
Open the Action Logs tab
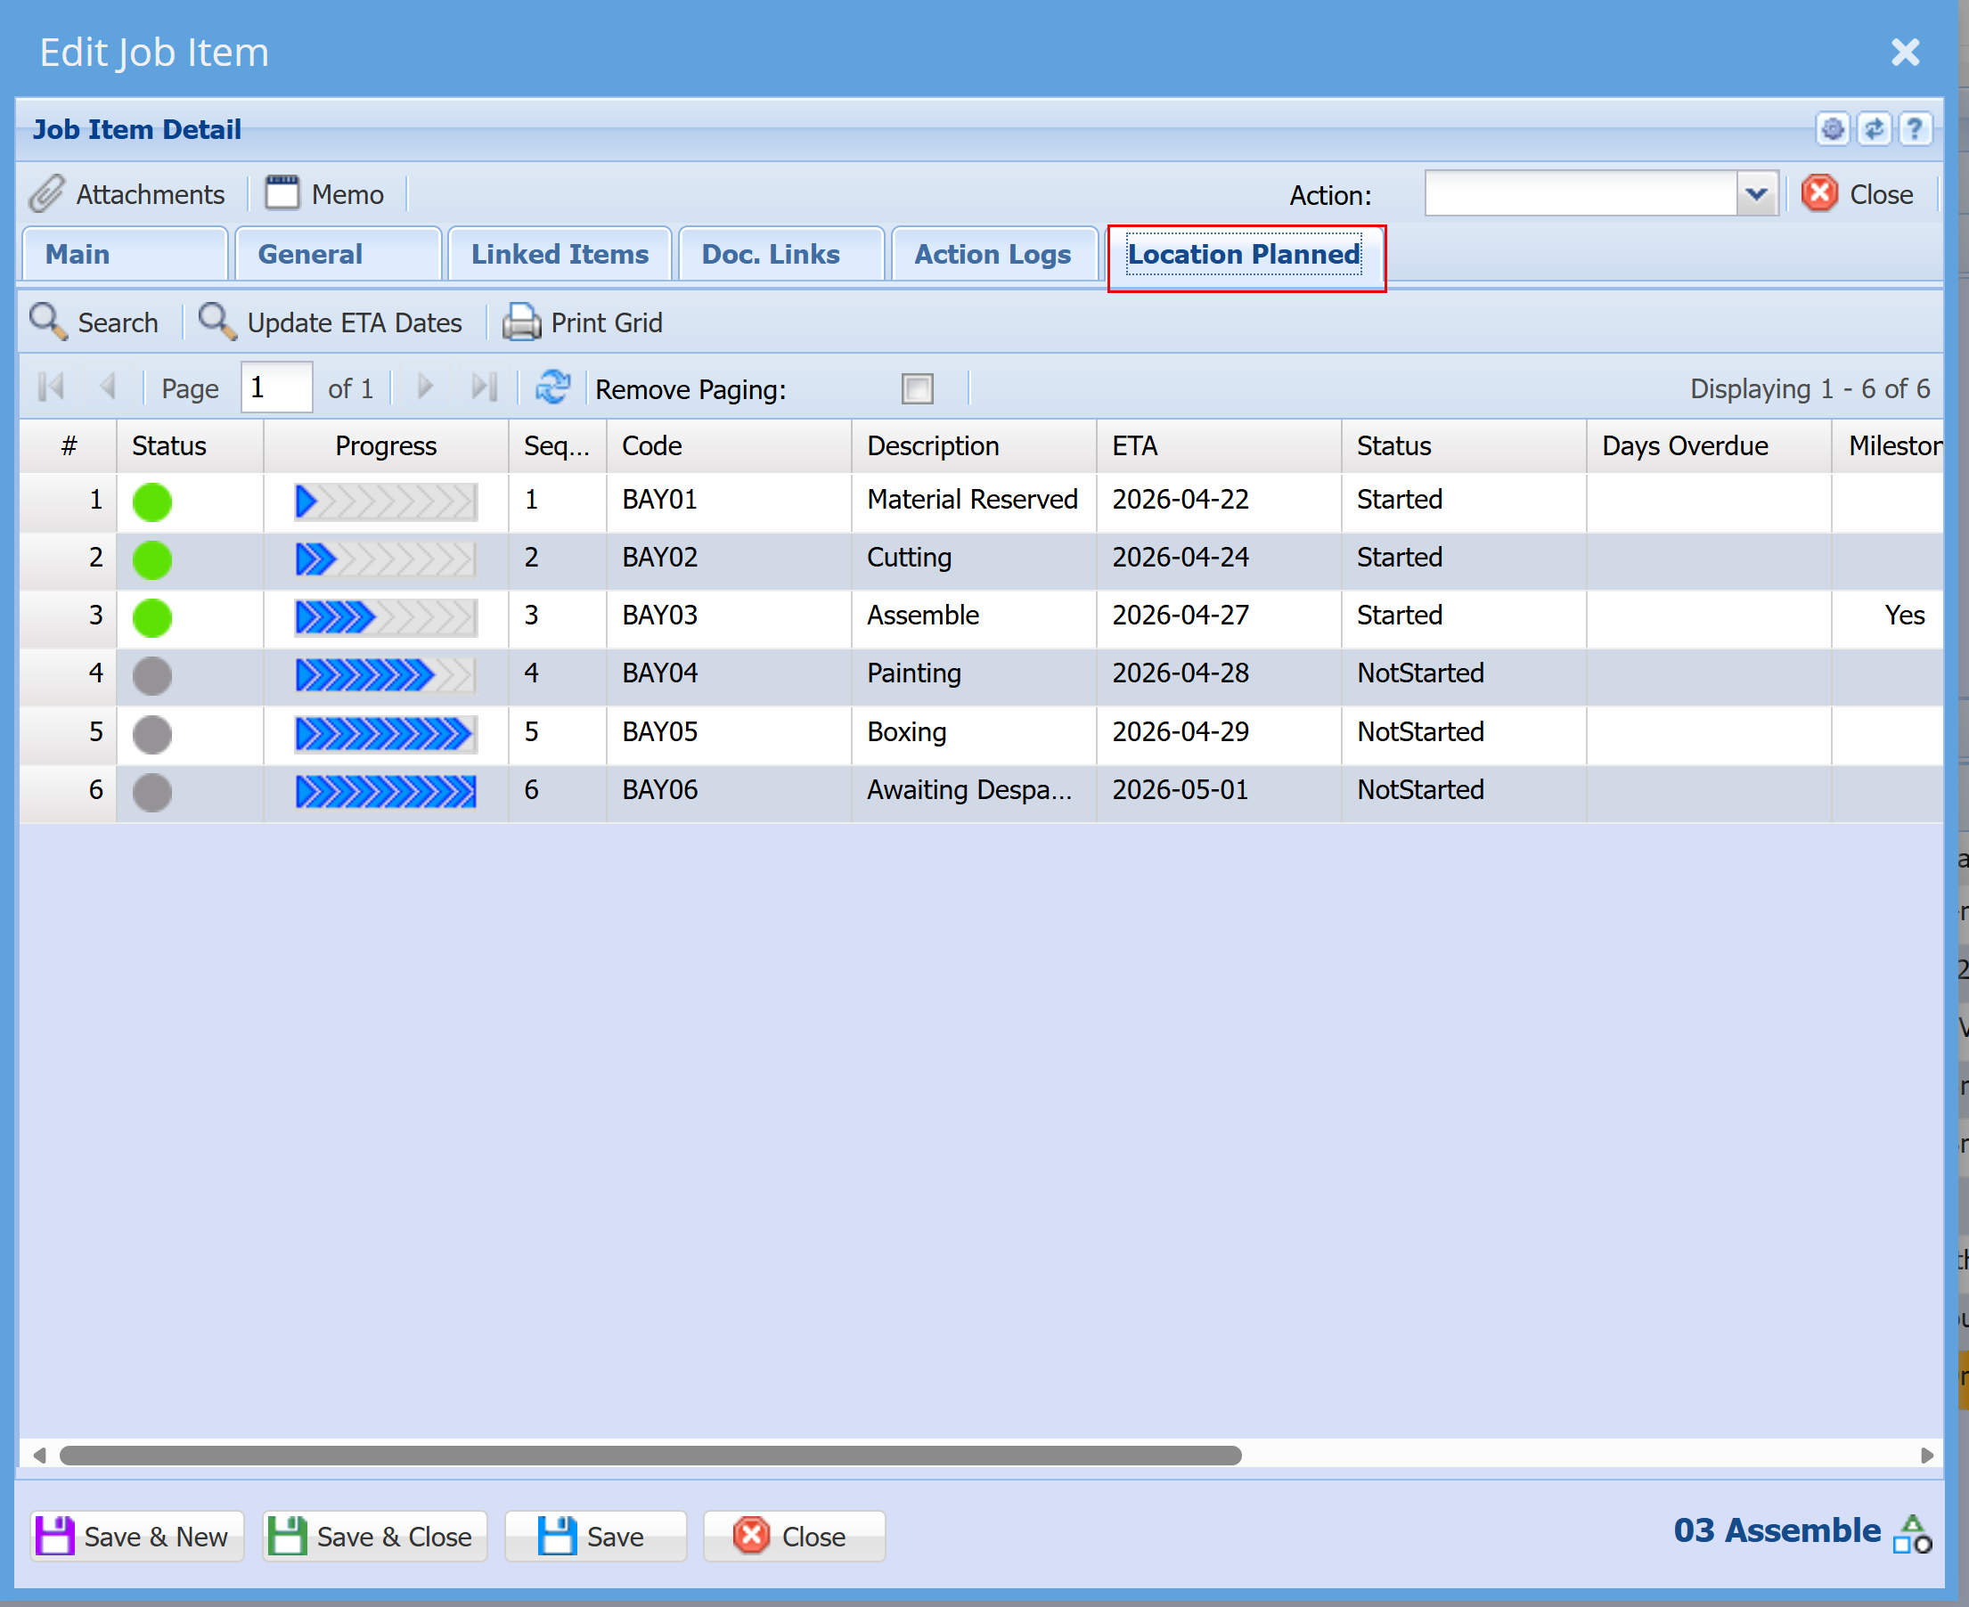coord(993,254)
